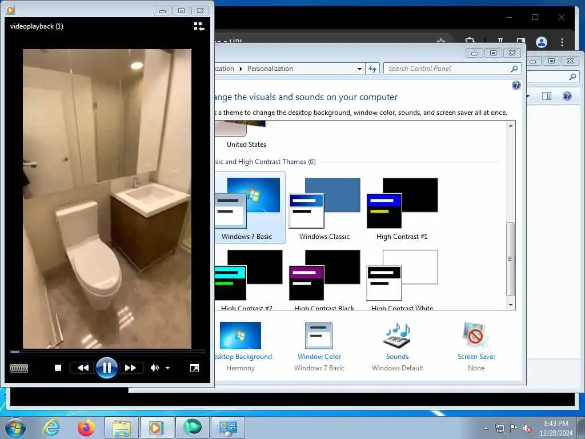Click the search magnifier in Control Panel
This screenshot has width=585, height=439.
tap(514, 69)
